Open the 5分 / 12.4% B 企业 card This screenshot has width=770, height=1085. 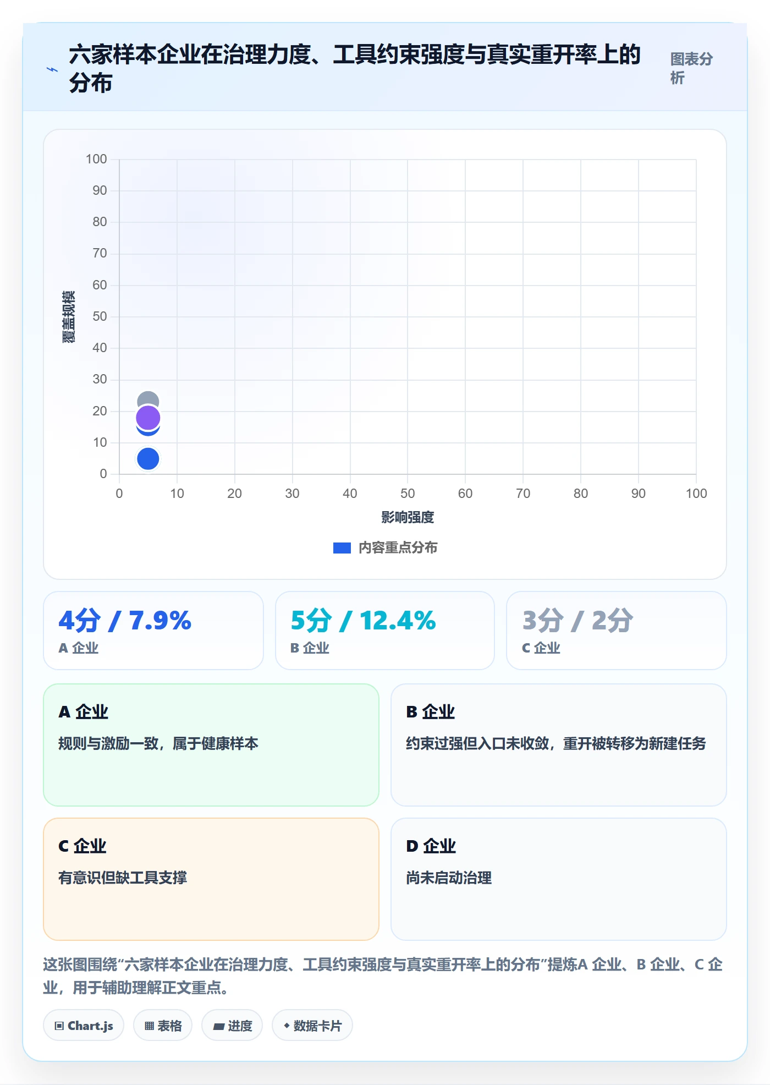[x=385, y=631]
